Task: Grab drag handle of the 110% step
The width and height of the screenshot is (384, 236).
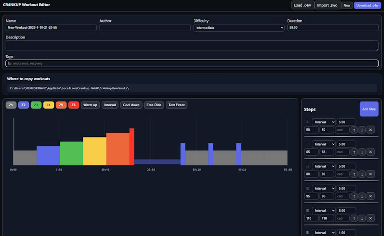Action: (x=307, y=211)
